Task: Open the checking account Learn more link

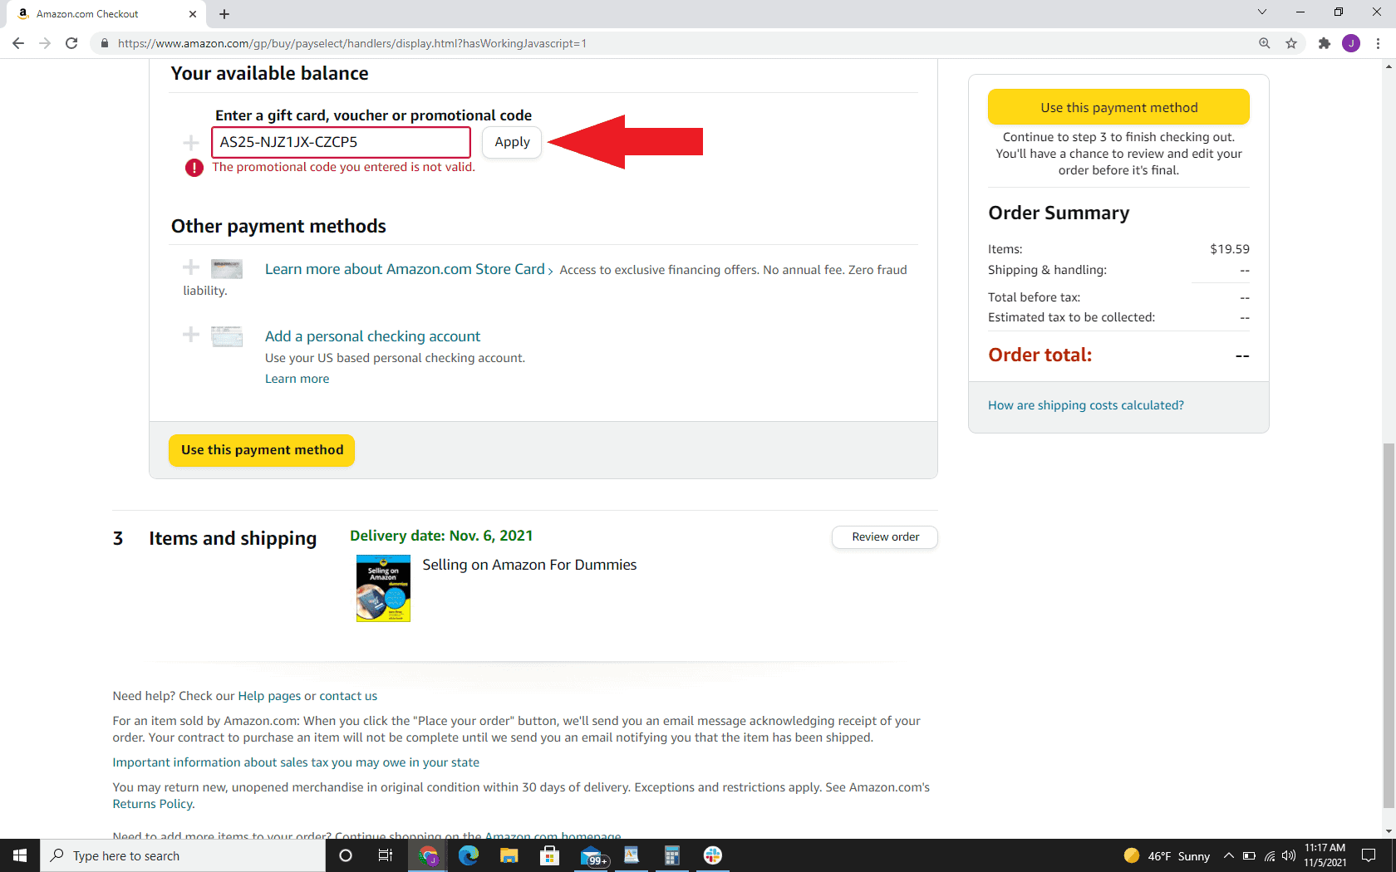Action: pyautogui.click(x=297, y=379)
